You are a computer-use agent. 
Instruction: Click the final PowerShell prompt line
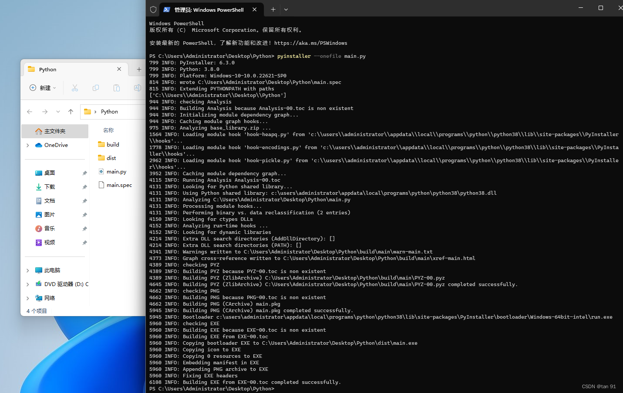(212, 389)
